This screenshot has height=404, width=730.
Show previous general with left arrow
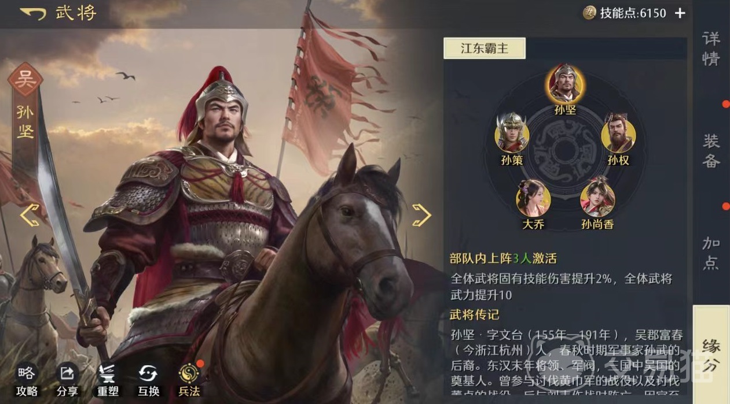pyautogui.click(x=30, y=215)
